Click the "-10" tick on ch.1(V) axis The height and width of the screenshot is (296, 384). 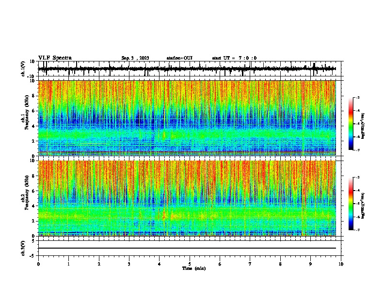(32, 76)
